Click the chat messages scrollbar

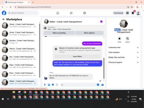(104, 68)
